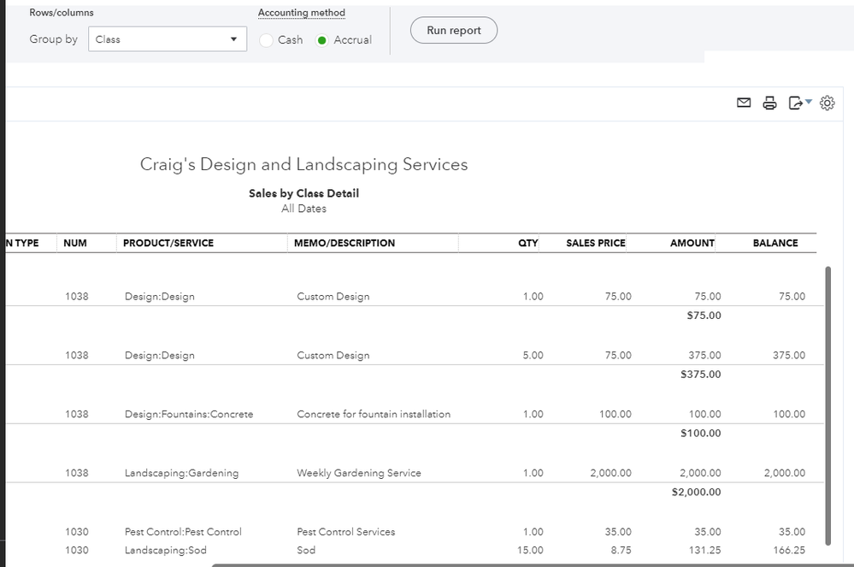Click the QTY column header
Screen dimensions: 854x567
point(527,243)
